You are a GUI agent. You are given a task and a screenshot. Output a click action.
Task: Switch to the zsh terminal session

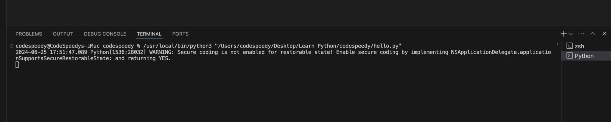click(586, 46)
